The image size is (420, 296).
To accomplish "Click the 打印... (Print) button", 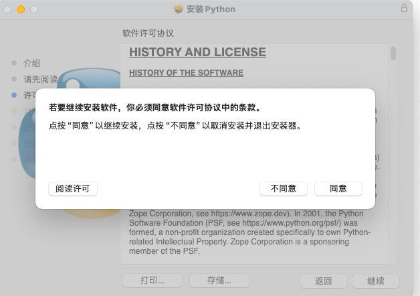I will point(152,281).
